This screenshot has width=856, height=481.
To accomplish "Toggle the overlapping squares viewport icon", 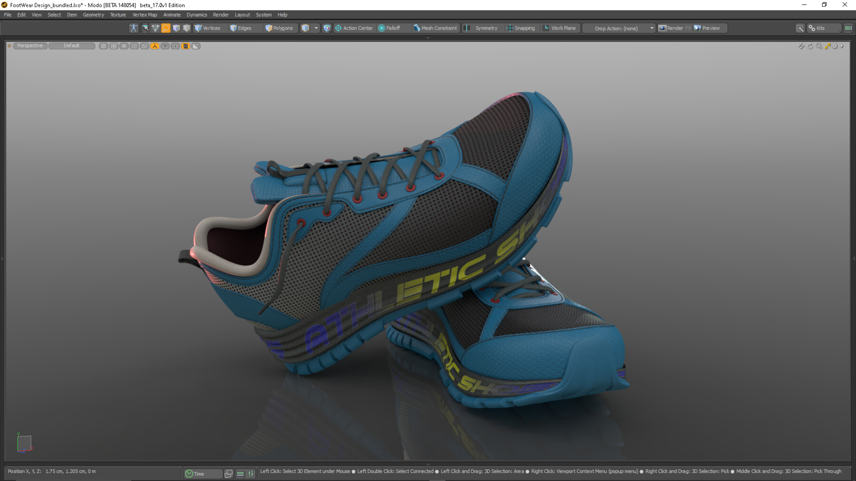I will coord(145,46).
